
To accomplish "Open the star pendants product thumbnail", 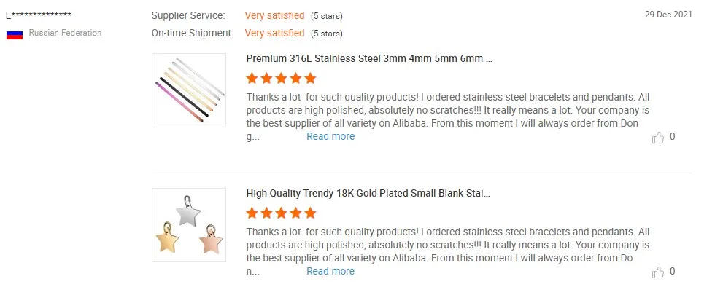I will click(x=189, y=225).
